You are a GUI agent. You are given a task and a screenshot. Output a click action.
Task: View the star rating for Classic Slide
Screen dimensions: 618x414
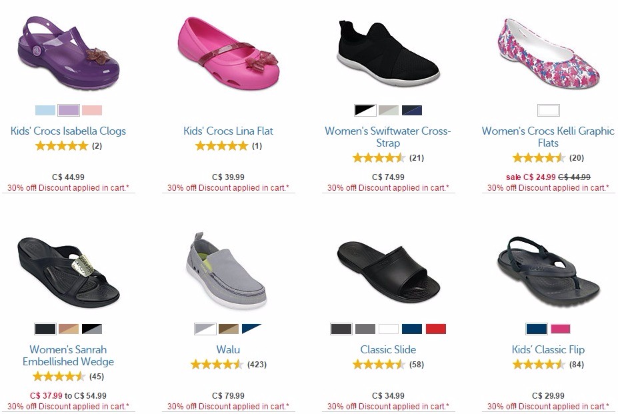[x=388, y=364]
